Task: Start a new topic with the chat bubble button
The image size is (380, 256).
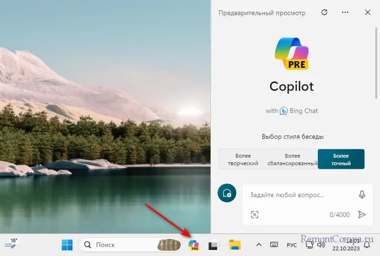Action: point(227,193)
